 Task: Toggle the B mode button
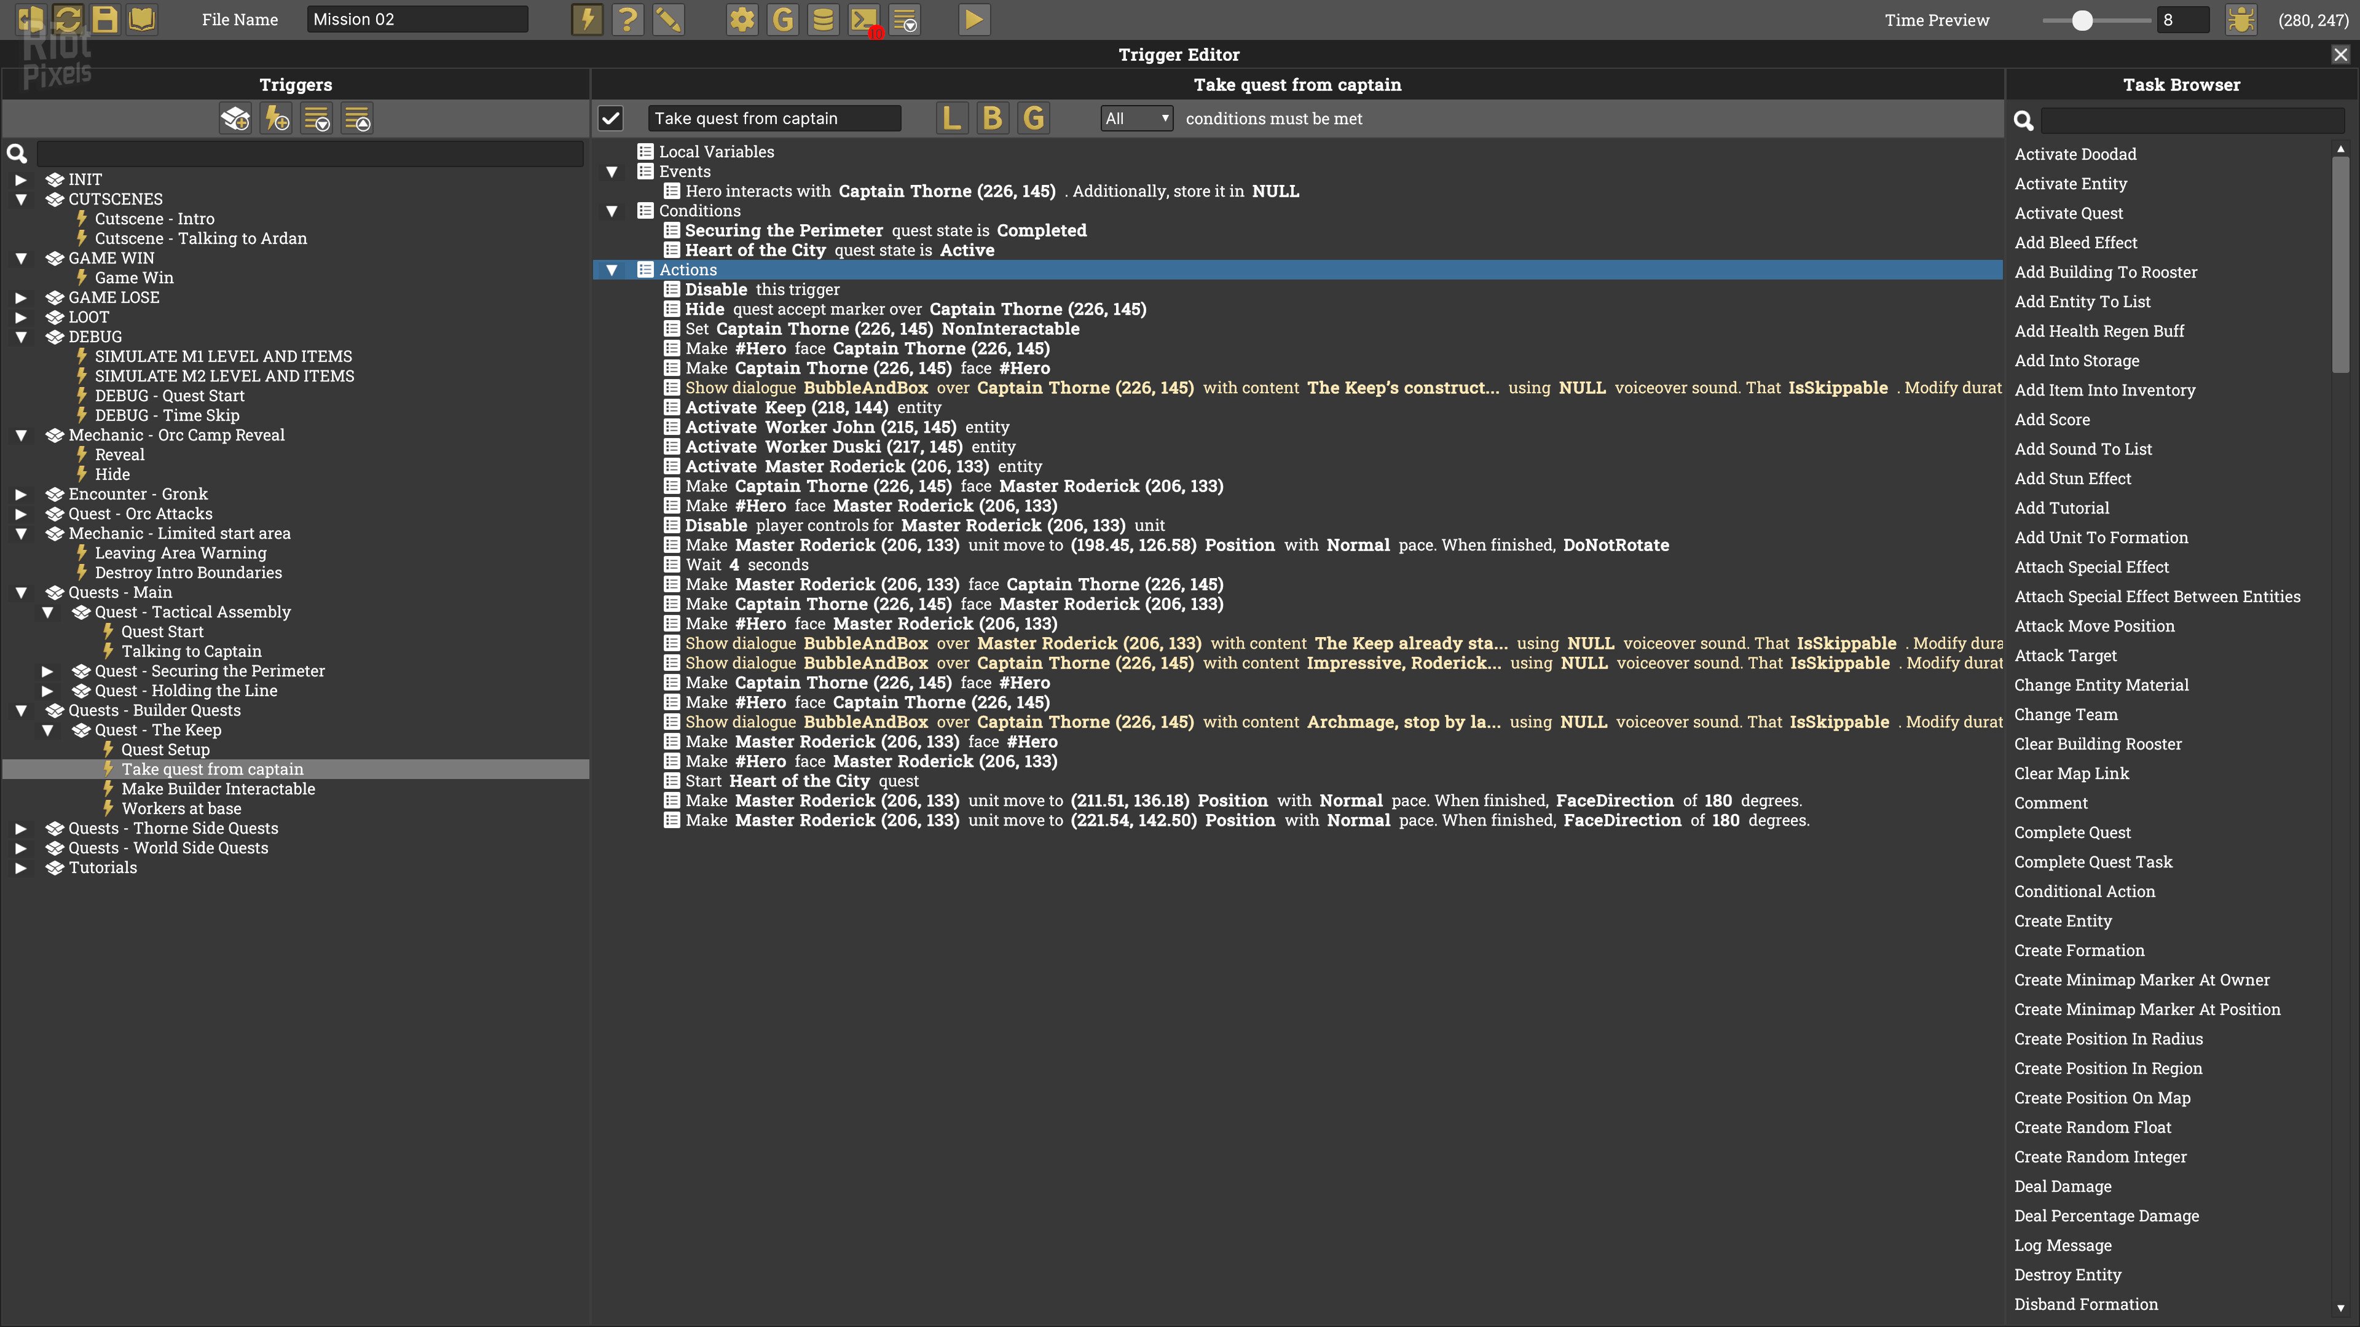pos(991,117)
